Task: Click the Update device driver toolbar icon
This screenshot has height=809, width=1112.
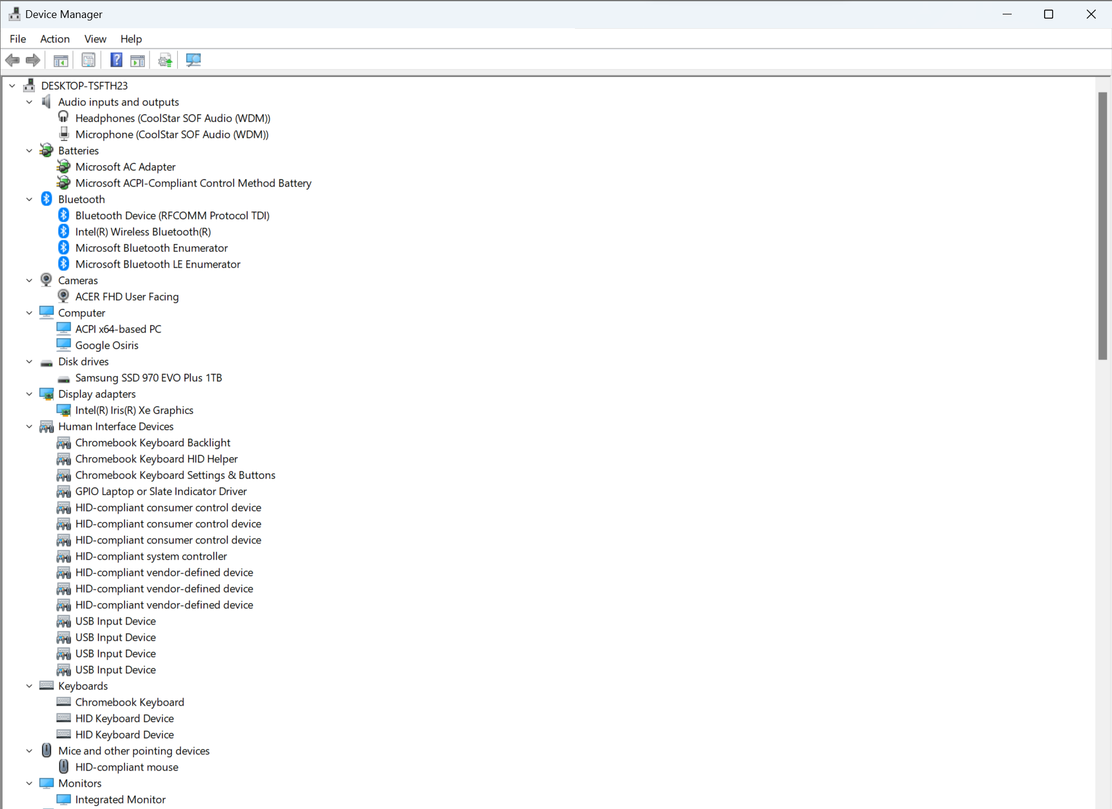Action: coord(165,60)
